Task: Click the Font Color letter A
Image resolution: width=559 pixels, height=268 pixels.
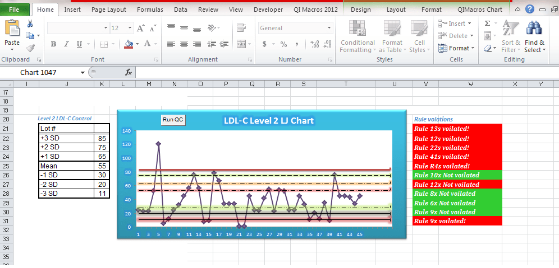Action: [x=147, y=44]
